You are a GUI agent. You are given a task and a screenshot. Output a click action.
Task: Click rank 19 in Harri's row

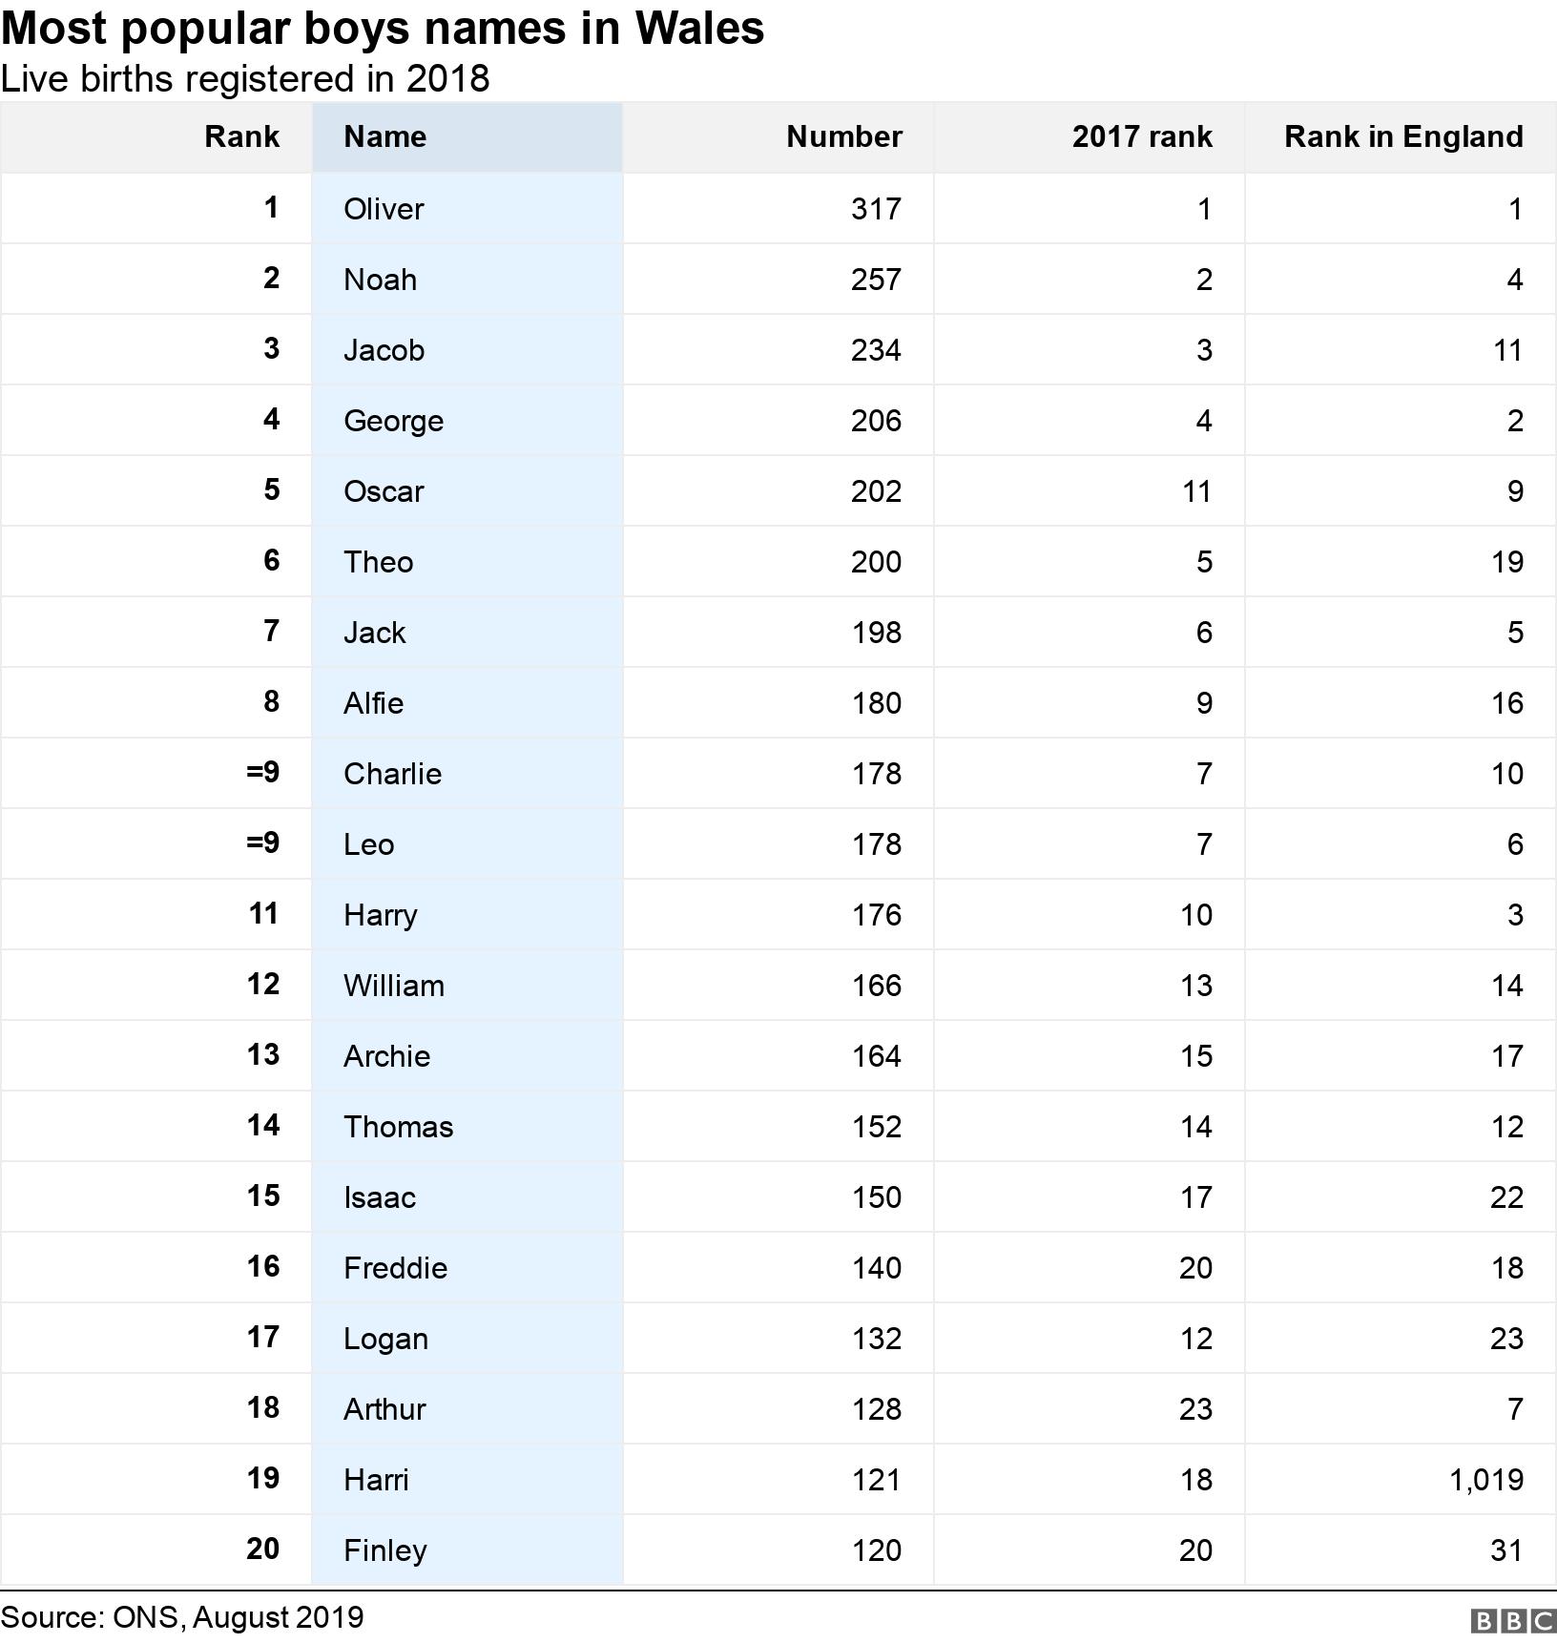tap(263, 1478)
